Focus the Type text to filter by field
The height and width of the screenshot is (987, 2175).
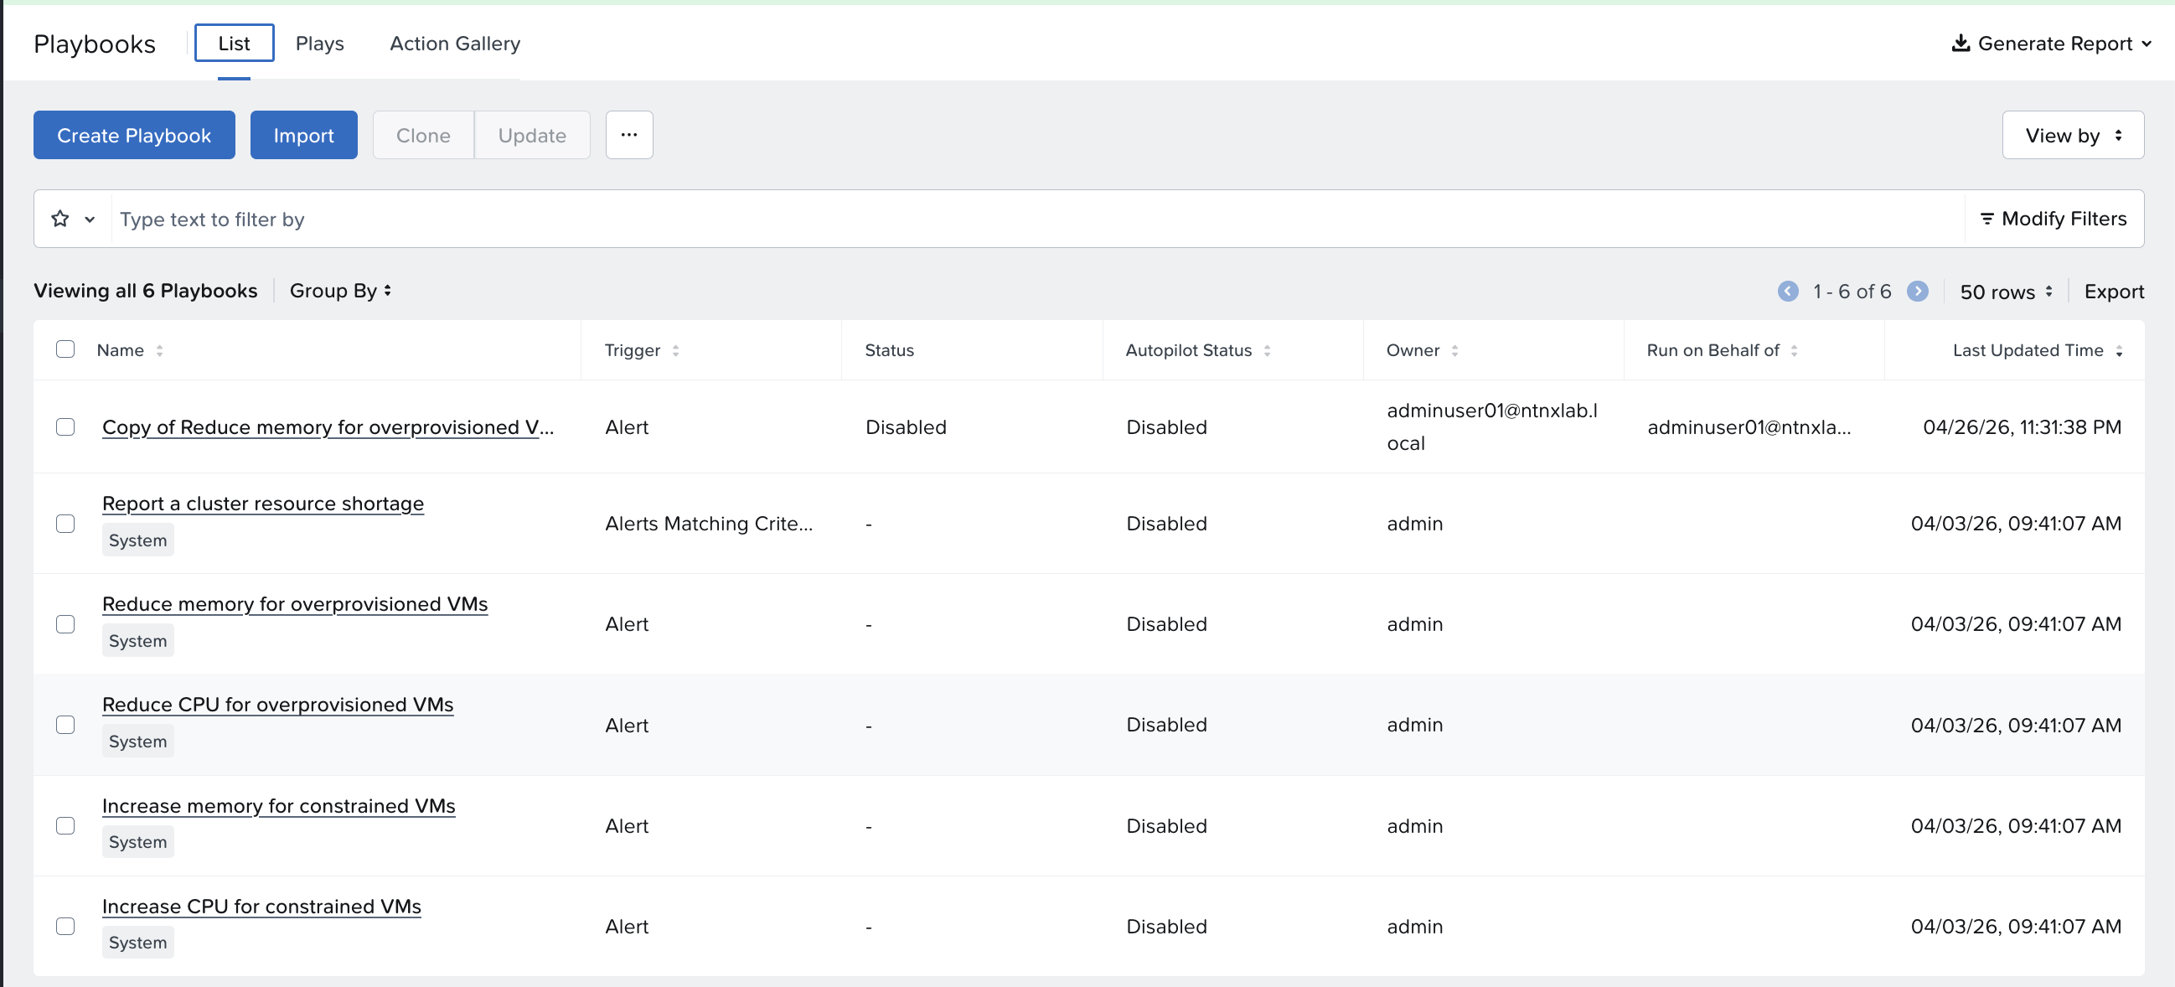[x=1038, y=219]
